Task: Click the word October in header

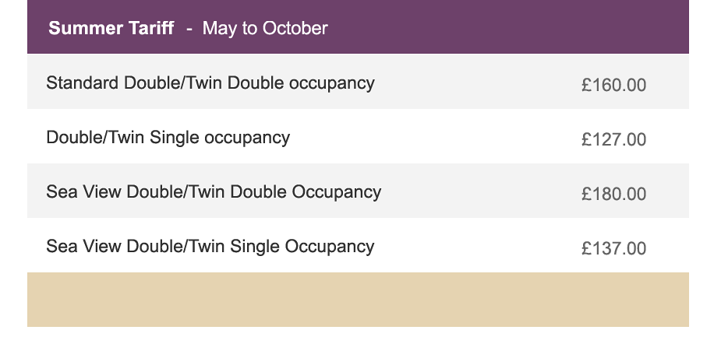Action: (295, 28)
